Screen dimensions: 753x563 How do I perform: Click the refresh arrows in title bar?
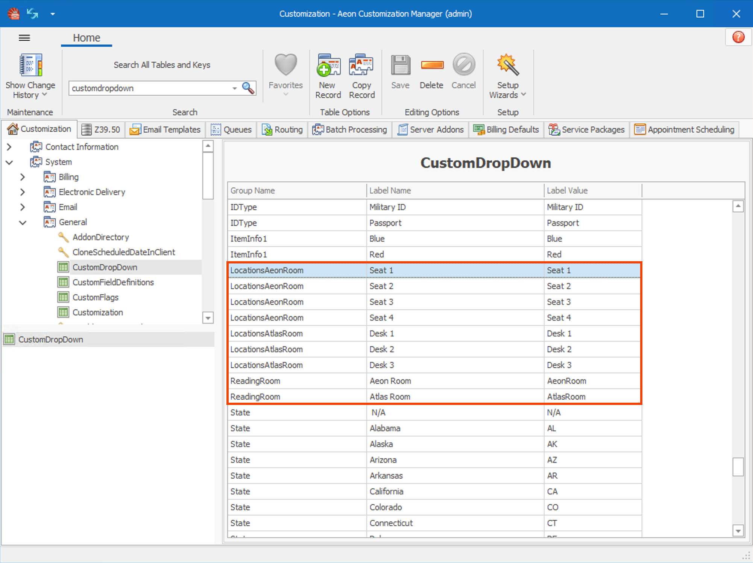33,14
